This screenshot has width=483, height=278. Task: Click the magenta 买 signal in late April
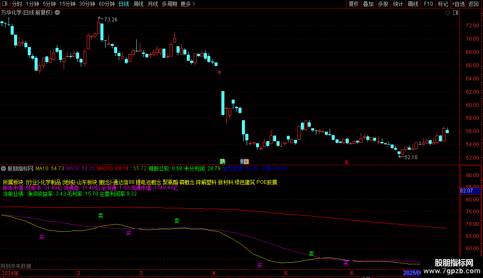pos(260,265)
